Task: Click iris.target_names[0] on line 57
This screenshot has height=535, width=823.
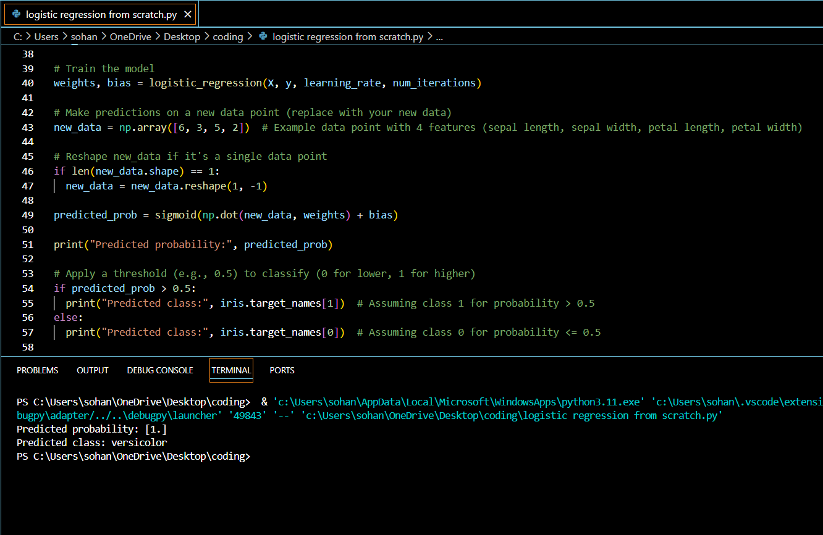Action: pos(280,332)
